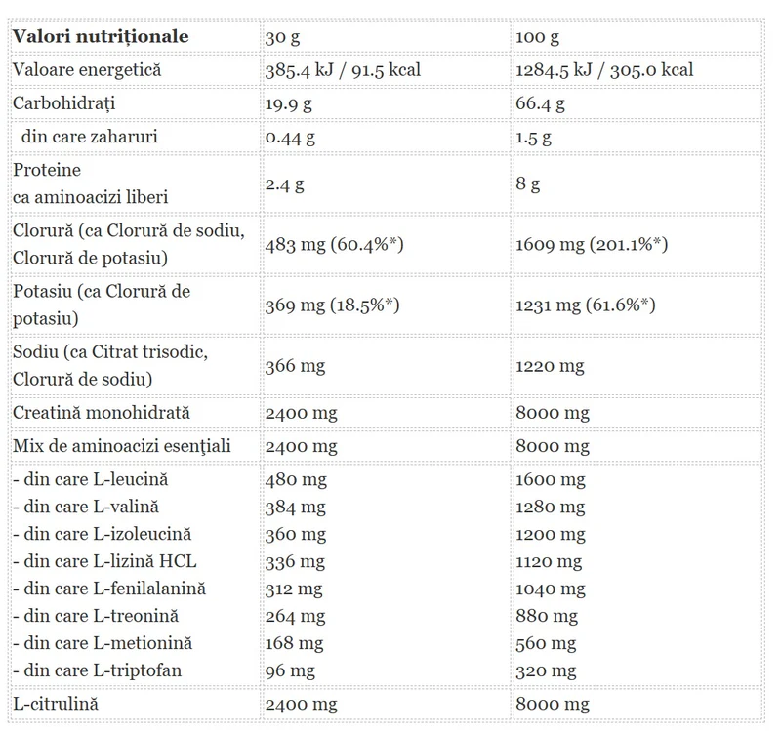Click the 'din care zaharuri' label

[x=89, y=137]
